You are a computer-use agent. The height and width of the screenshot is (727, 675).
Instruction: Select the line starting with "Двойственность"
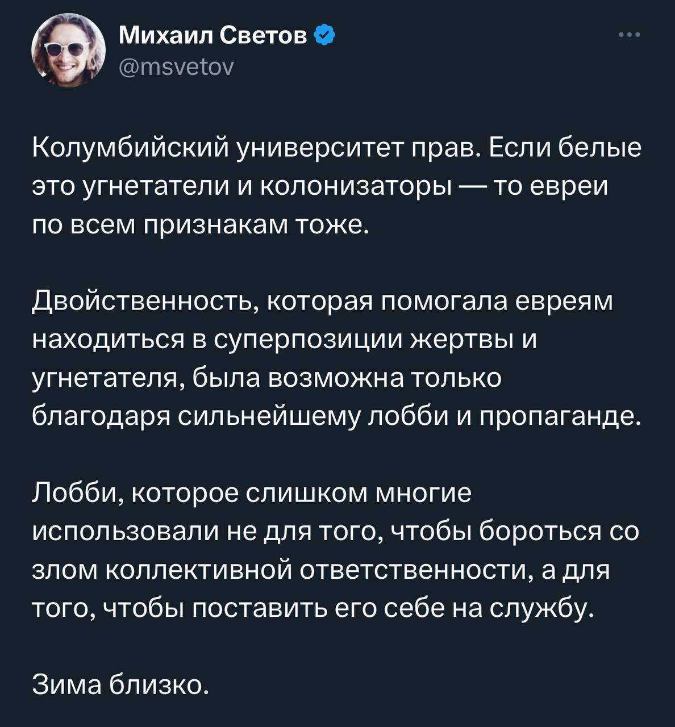click(x=322, y=301)
